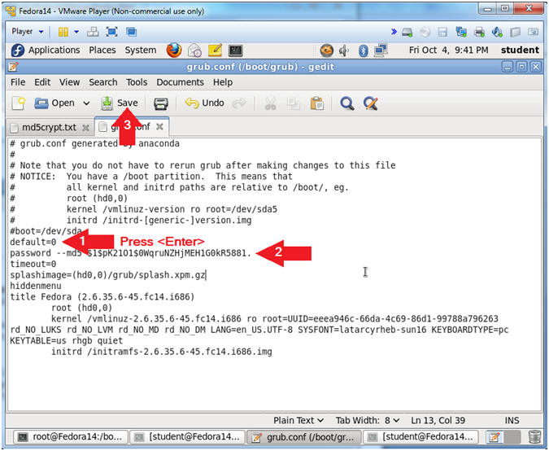
Task: Open the trash icon in bottom panel
Action: pos(534,437)
